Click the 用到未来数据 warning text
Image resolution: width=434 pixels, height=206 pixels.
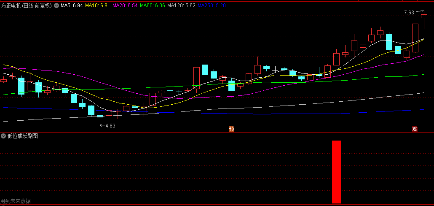(16, 201)
